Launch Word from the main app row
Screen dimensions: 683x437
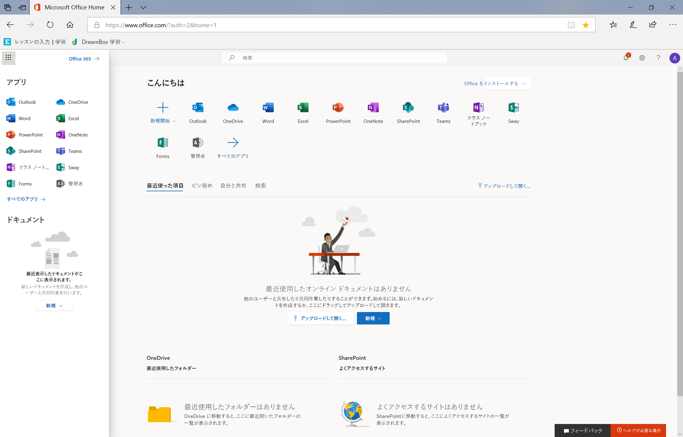tap(268, 113)
